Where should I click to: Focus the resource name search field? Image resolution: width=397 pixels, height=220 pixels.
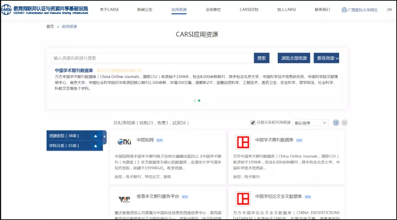click(153, 58)
